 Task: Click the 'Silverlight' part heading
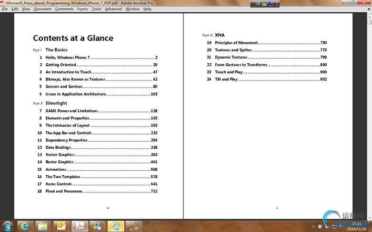(56, 103)
